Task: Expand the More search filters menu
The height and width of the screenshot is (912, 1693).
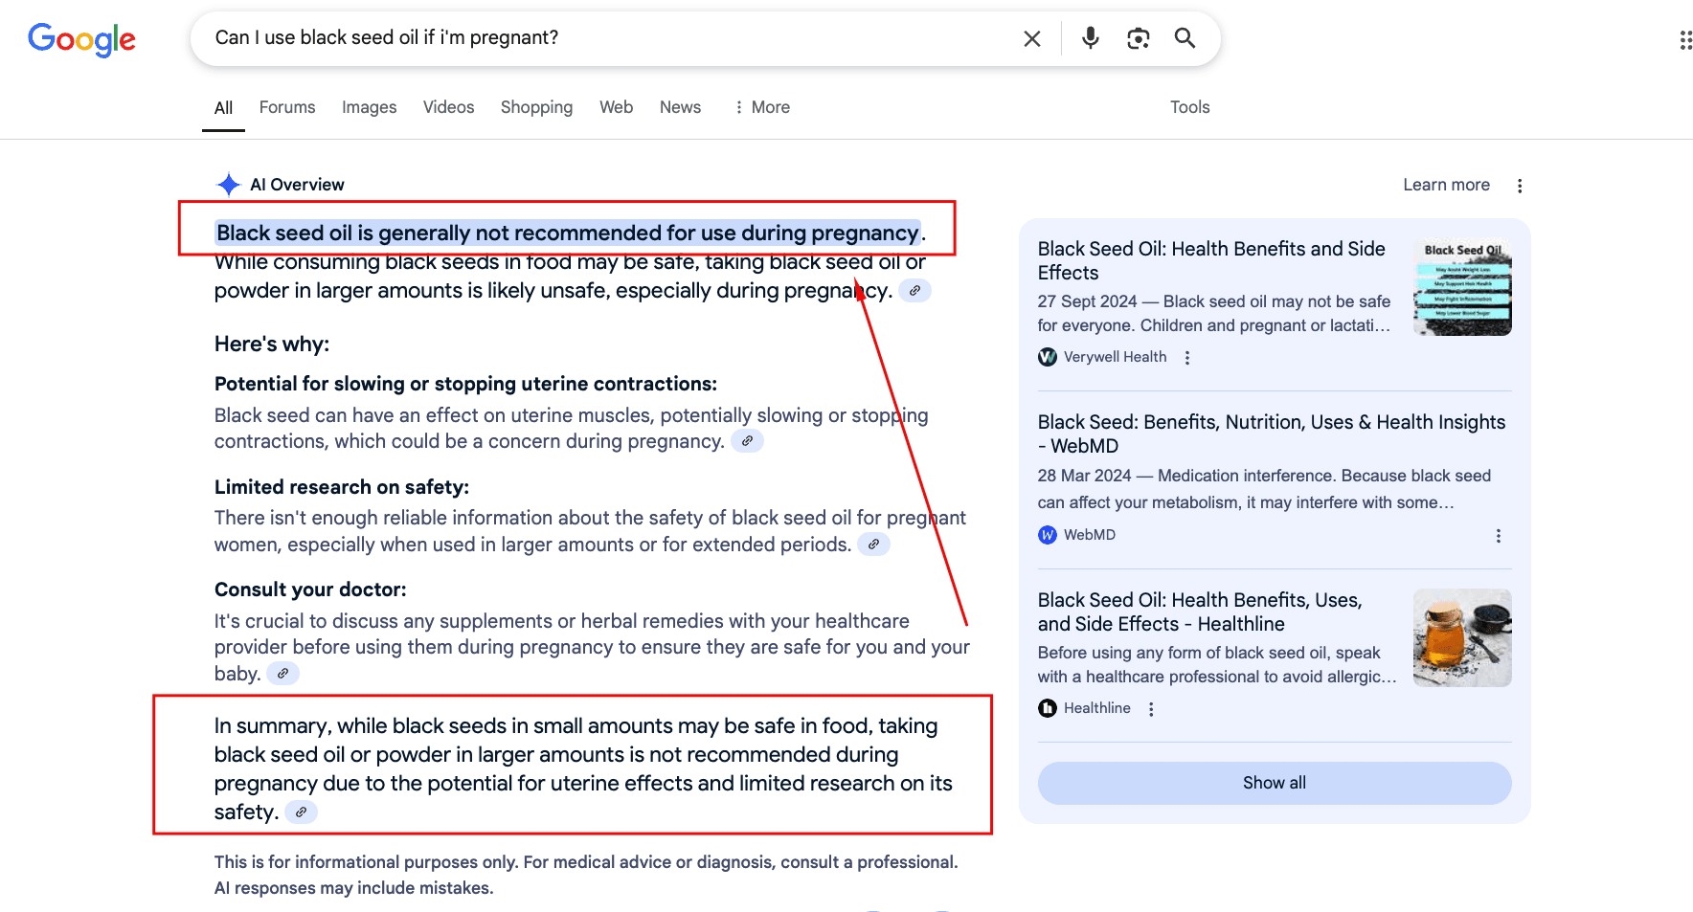Action: (x=762, y=107)
